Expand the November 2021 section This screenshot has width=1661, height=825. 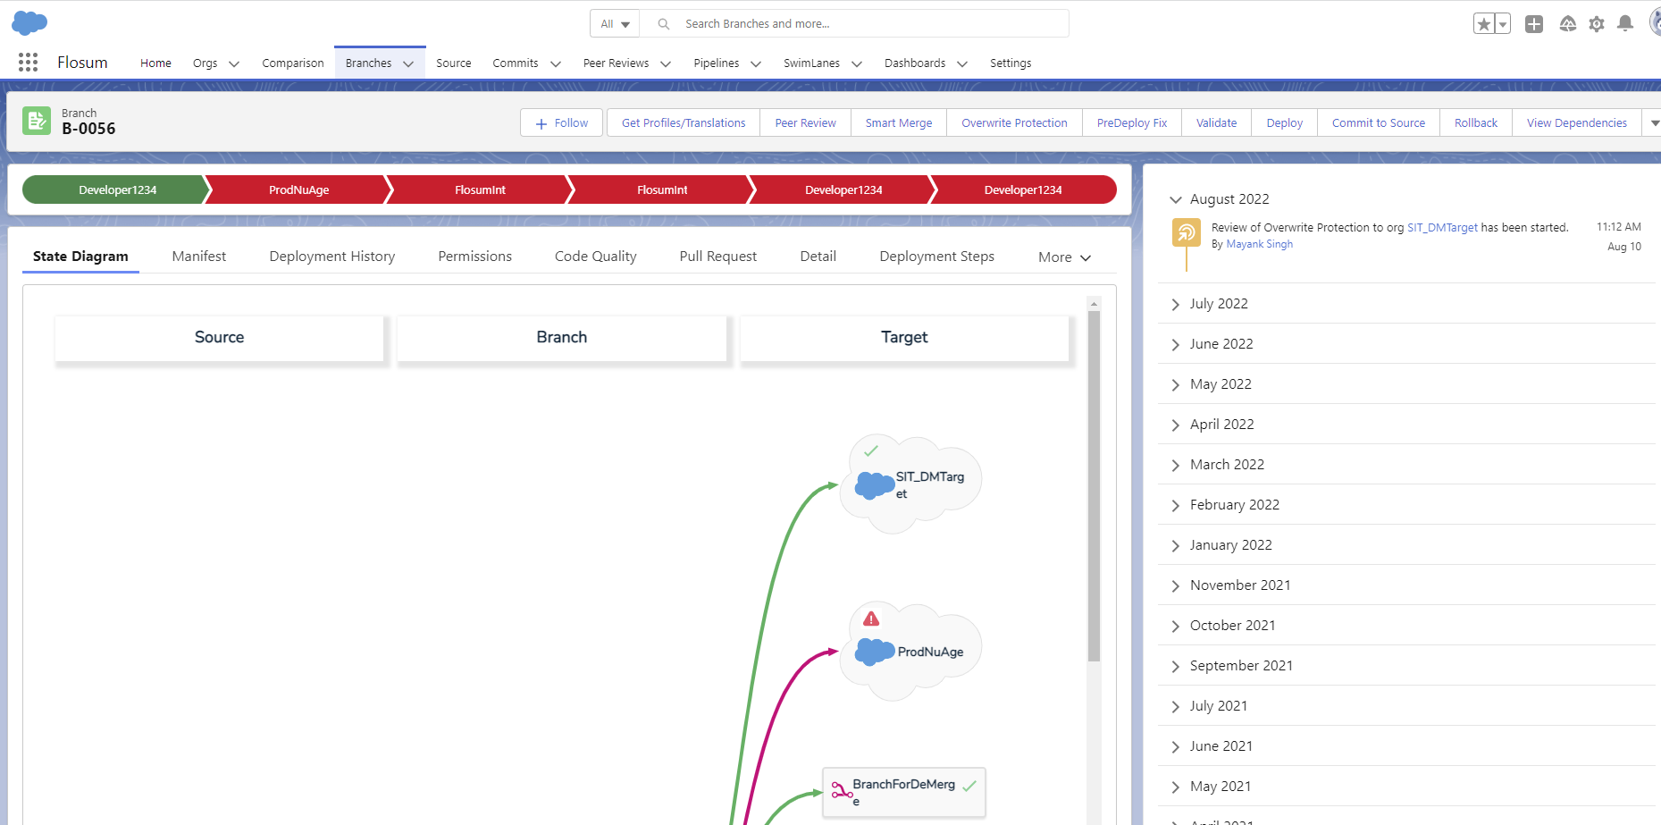[1176, 586]
